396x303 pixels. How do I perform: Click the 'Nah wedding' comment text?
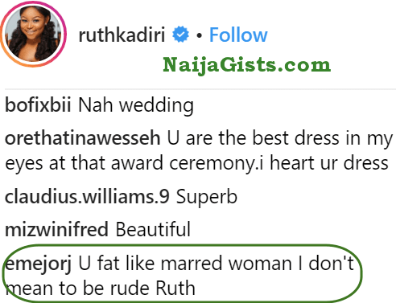click(x=136, y=105)
